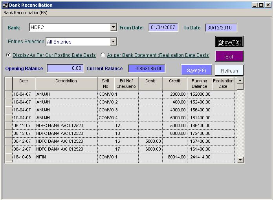Click the Description cell of first ANUJH row
The height and width of the screenshot is (200, 273).
(66, 95)
